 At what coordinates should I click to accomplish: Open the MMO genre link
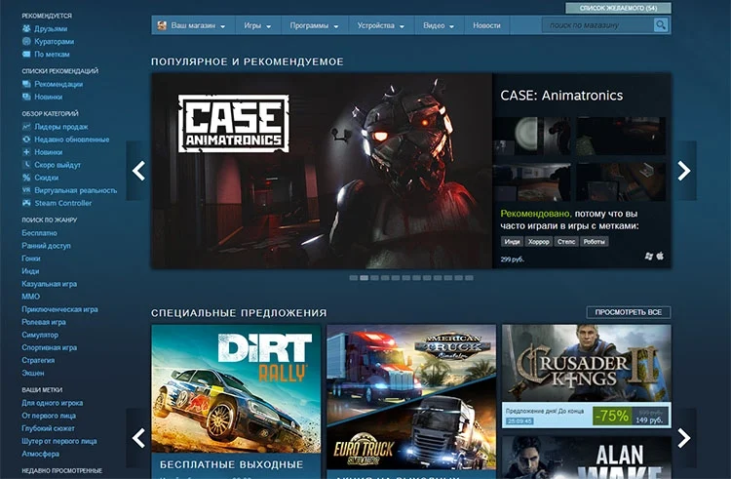pos(31,297)
